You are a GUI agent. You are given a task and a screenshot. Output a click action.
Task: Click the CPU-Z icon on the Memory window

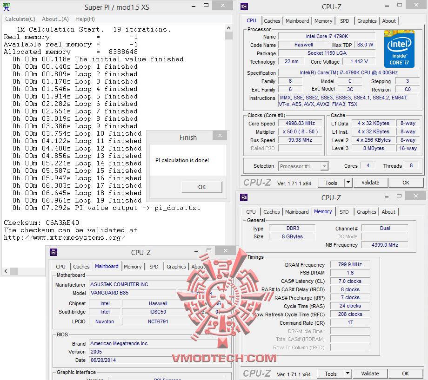tap(244, 197)
